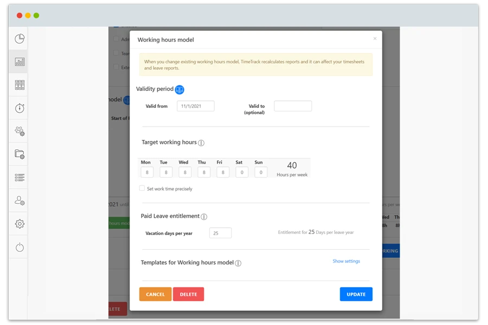Image resolution: width=488 pixels, height=325 pixels.
Task: Click the info icon beside Target working hours
Action: coord(201,142)
